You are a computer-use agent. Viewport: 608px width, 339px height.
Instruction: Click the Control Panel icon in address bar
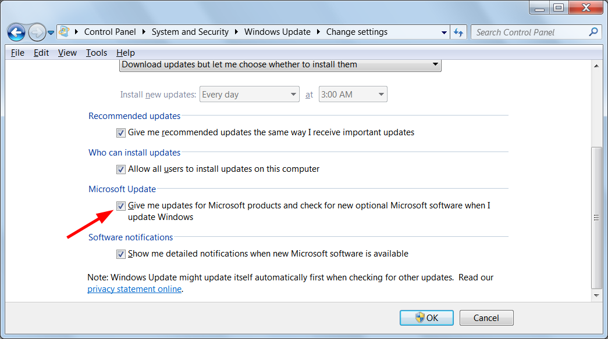(64, 32)
